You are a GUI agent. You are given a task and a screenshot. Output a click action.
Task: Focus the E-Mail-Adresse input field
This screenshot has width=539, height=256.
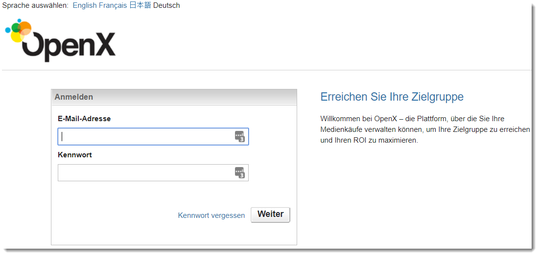(153, 137)
